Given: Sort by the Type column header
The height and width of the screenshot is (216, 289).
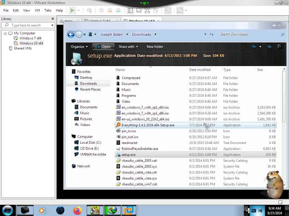Looking at the screenshot, I should (227, 70).
